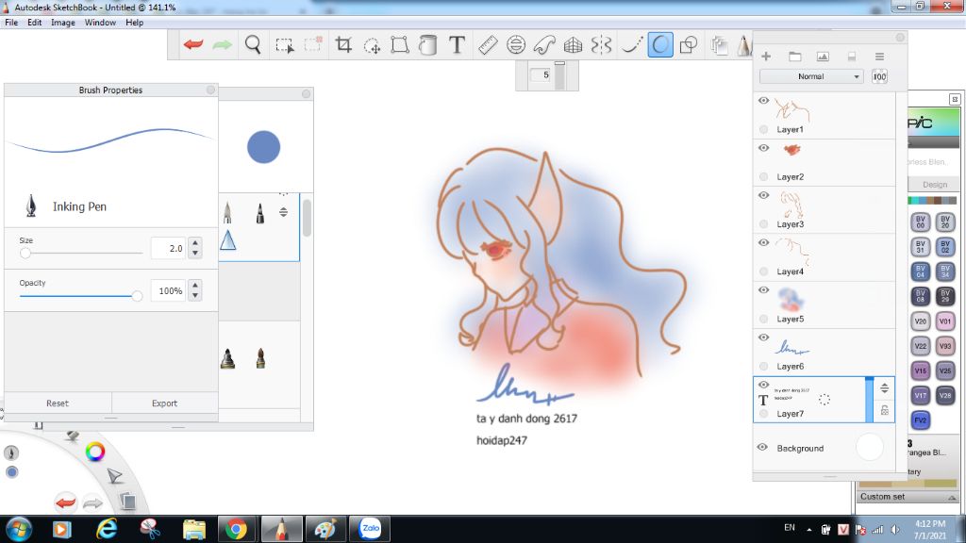Open Chrome from the taskbar
The width and height of the screenshot is (966, 543).
pos(235,529)
